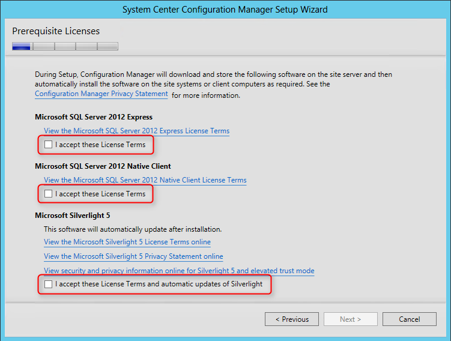Click the Next button

350,319
